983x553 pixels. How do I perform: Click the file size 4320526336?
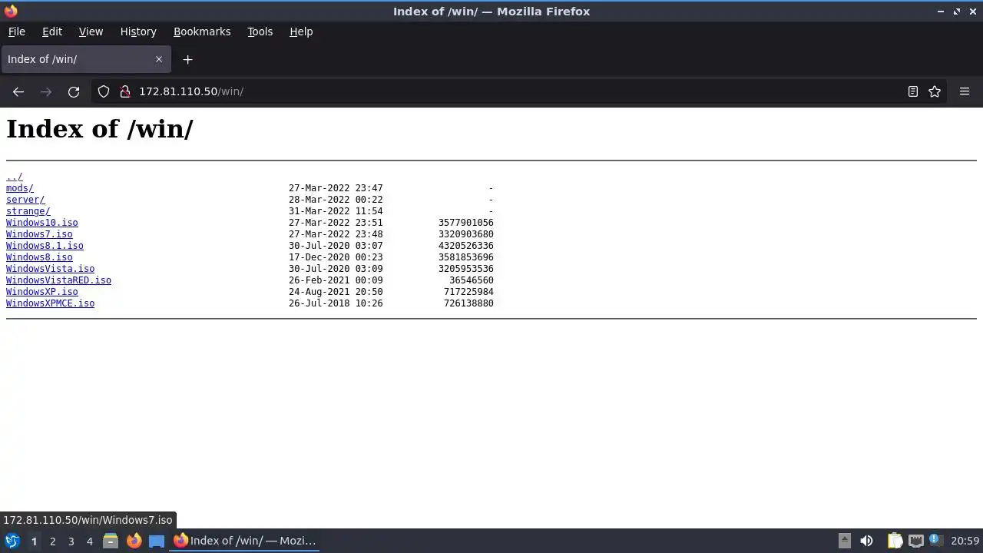click(x=466, y=246)
